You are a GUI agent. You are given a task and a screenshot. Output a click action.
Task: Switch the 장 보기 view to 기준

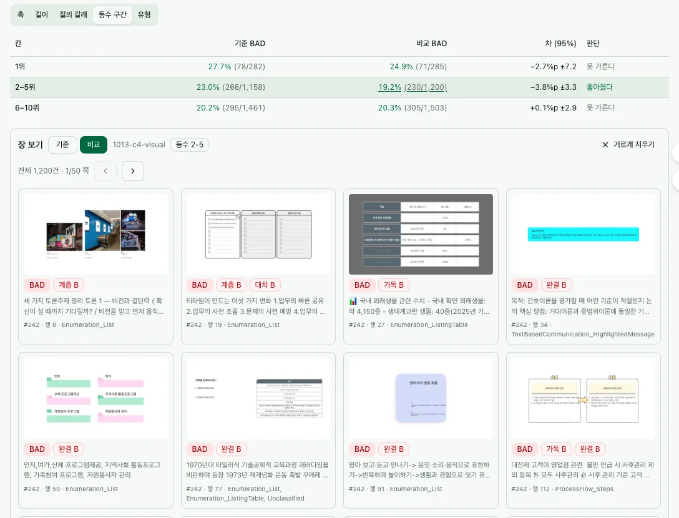pyautogui.click(x=62, y=145)
